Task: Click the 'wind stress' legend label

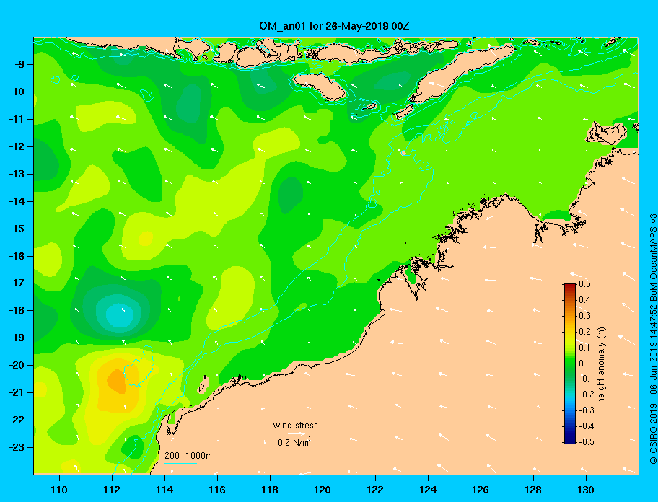Action: pos(295,426)
